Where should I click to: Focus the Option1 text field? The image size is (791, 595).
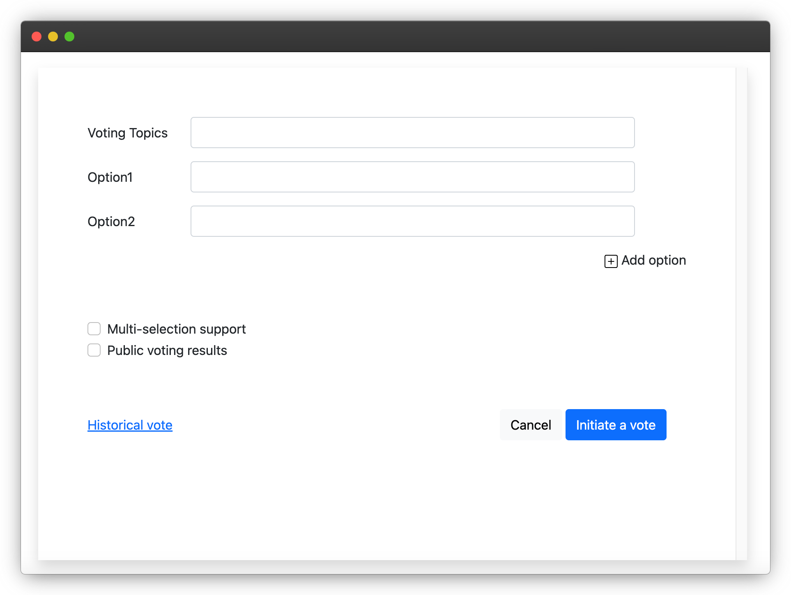tap(412, 177)
